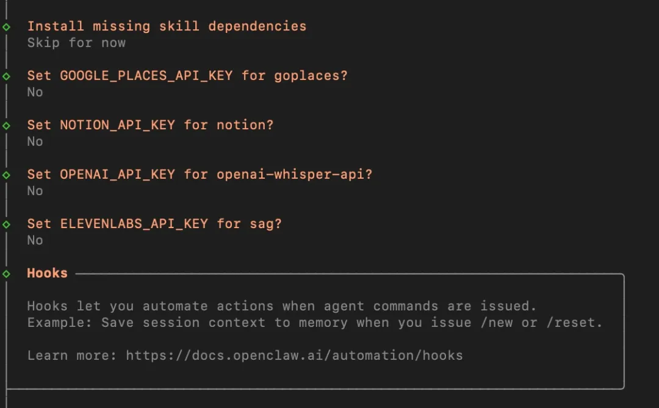Screen dimensions: 659x408
Task: Select the "Skip for now" answer text
Action: (76, 43)
